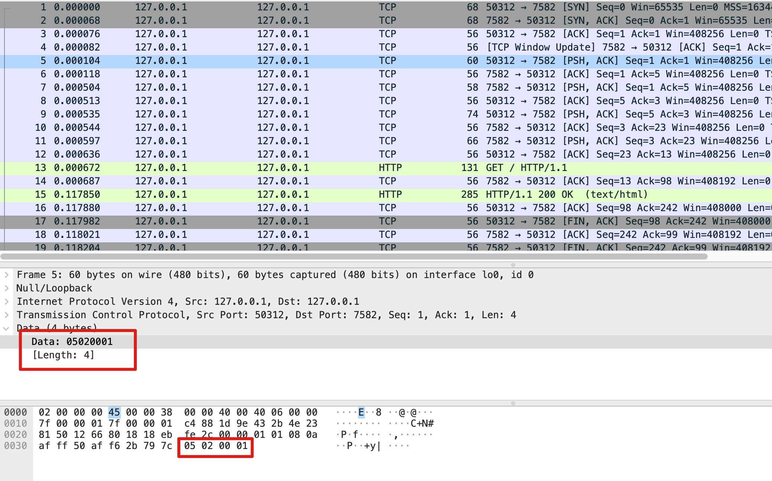Expand Internet Protocol Version 4 section

[6, 302]
